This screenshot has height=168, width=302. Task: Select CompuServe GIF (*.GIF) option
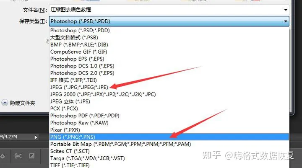(169, 52)
